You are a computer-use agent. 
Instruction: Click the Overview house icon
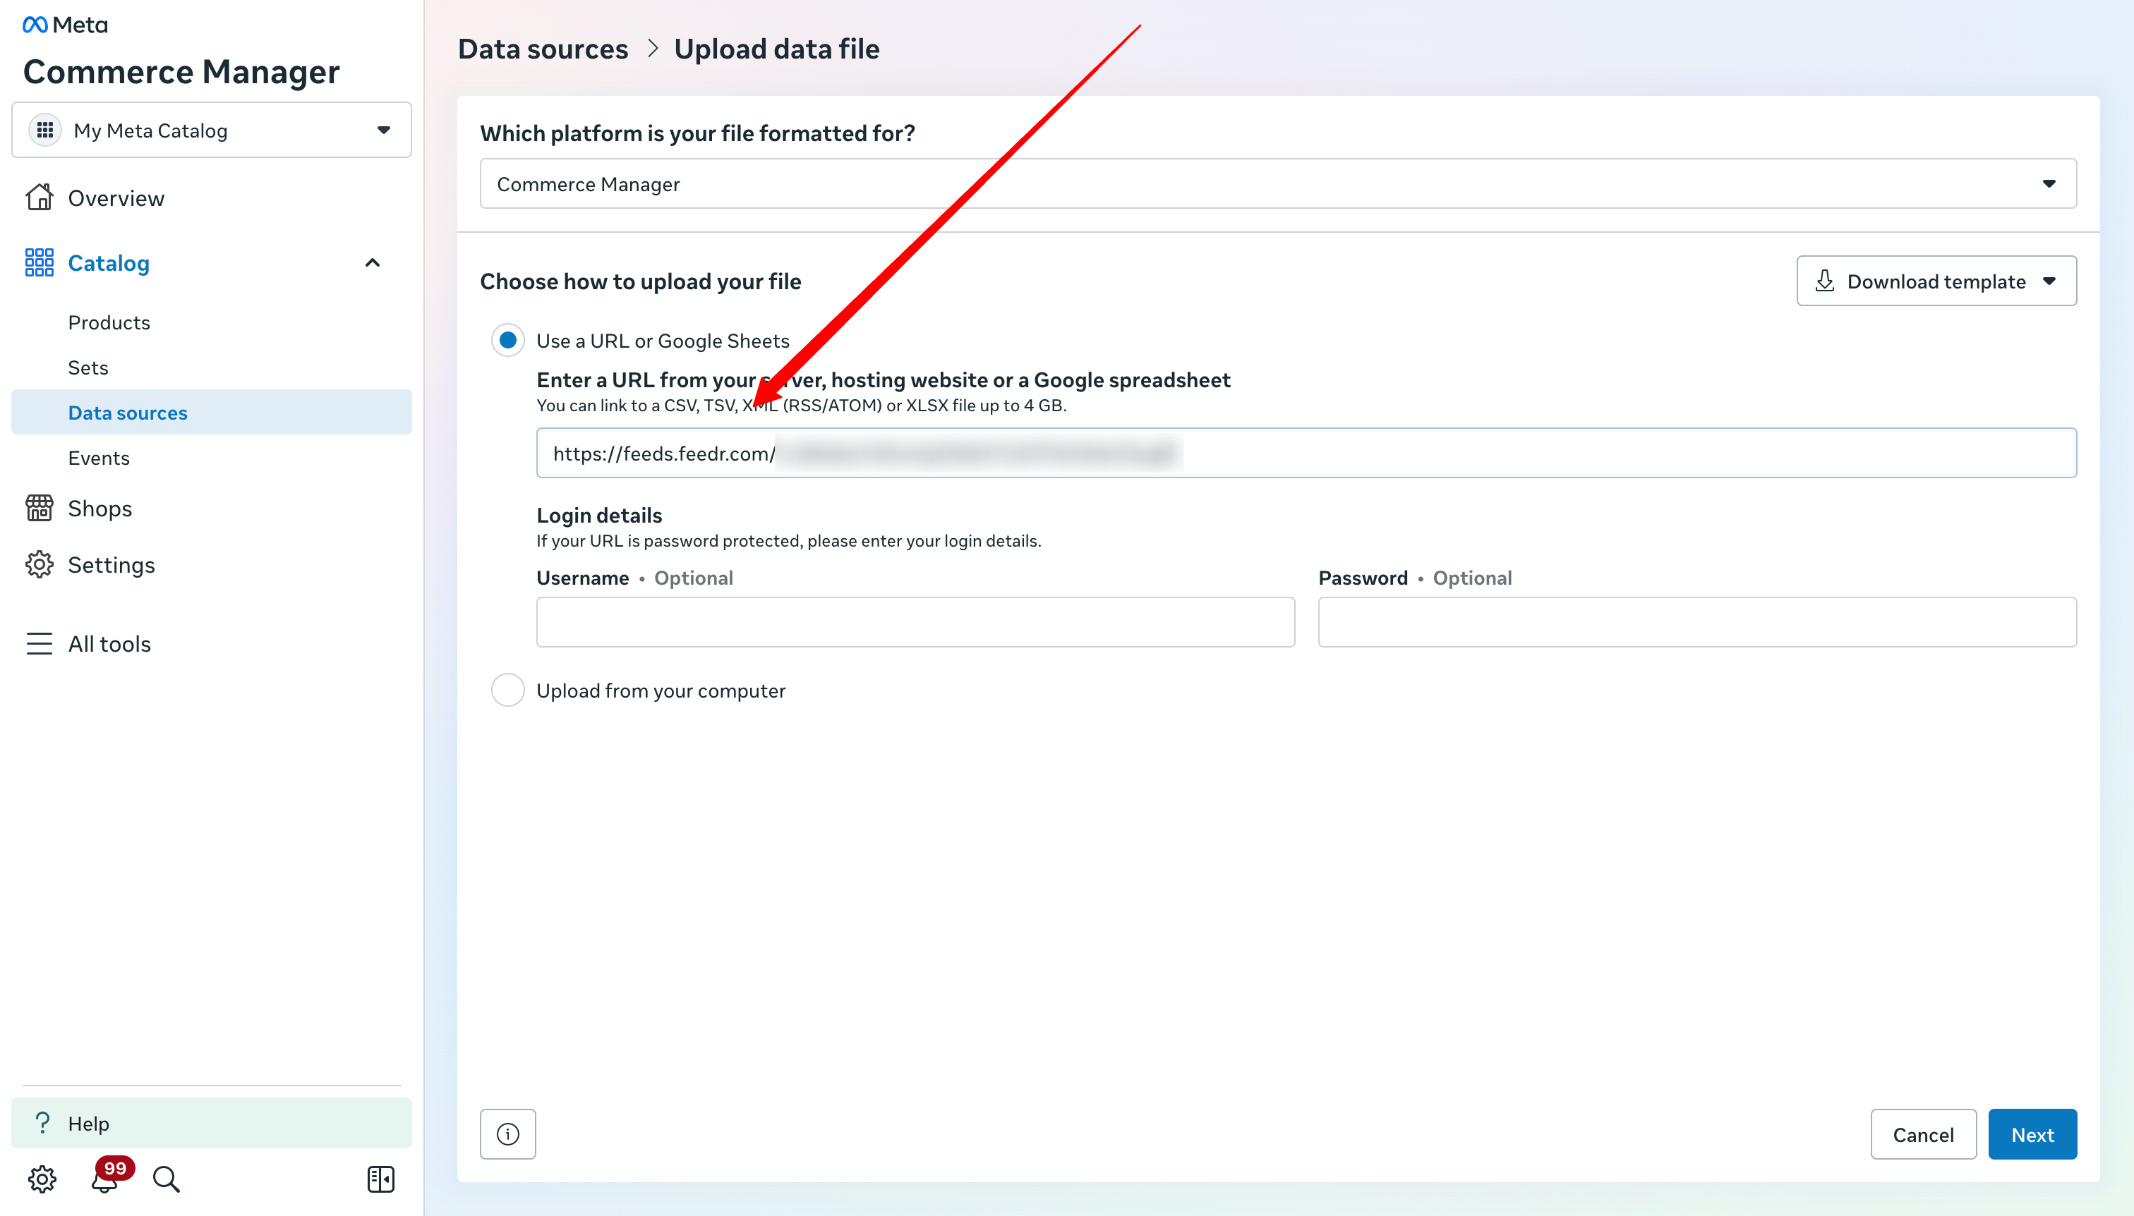coord(40,198)
